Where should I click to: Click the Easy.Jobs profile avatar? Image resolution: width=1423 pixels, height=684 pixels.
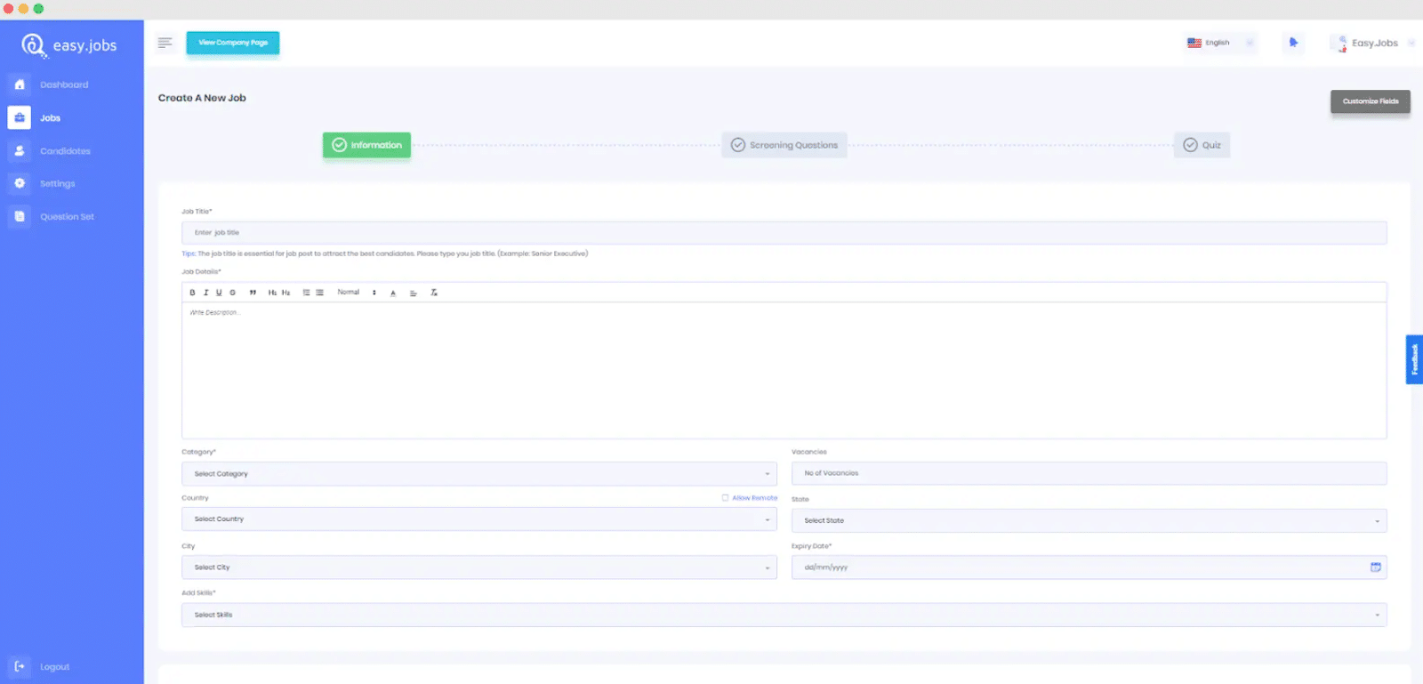pyautogui.click(x=1339, y=43)
